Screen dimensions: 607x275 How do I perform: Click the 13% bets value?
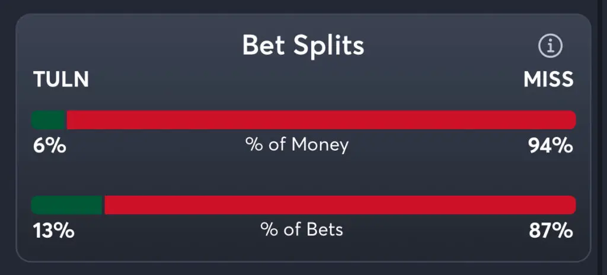coord(53,231)
